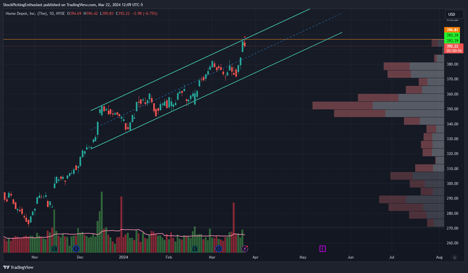Screen dimensions: 468x273
Task: Click the Home Depot, Inc. (The) symbol title
Action: (26, 14)
